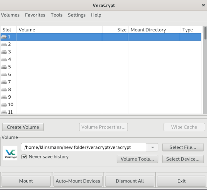Click Auto-Mount Devices button
This screenshot has height=190, width=207.
click(x=78, y=181)
